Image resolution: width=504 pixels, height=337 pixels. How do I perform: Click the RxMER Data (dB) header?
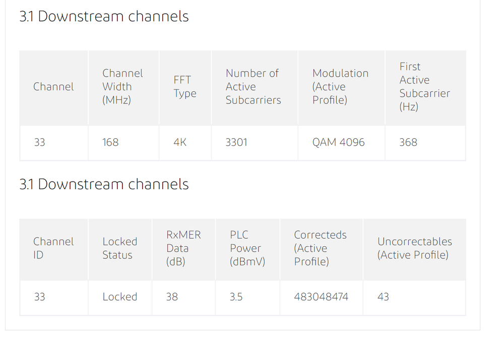tap(183, 248)
